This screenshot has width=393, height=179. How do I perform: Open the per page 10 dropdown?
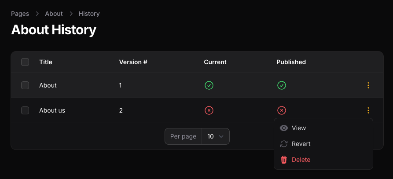[215, 136]
